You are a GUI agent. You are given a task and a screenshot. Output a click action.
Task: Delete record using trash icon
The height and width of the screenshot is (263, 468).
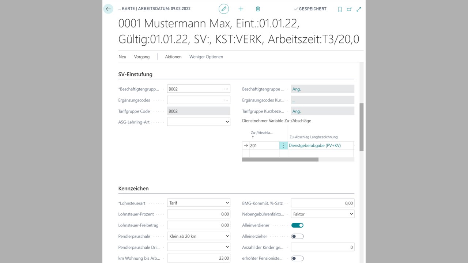click(258, 9)
